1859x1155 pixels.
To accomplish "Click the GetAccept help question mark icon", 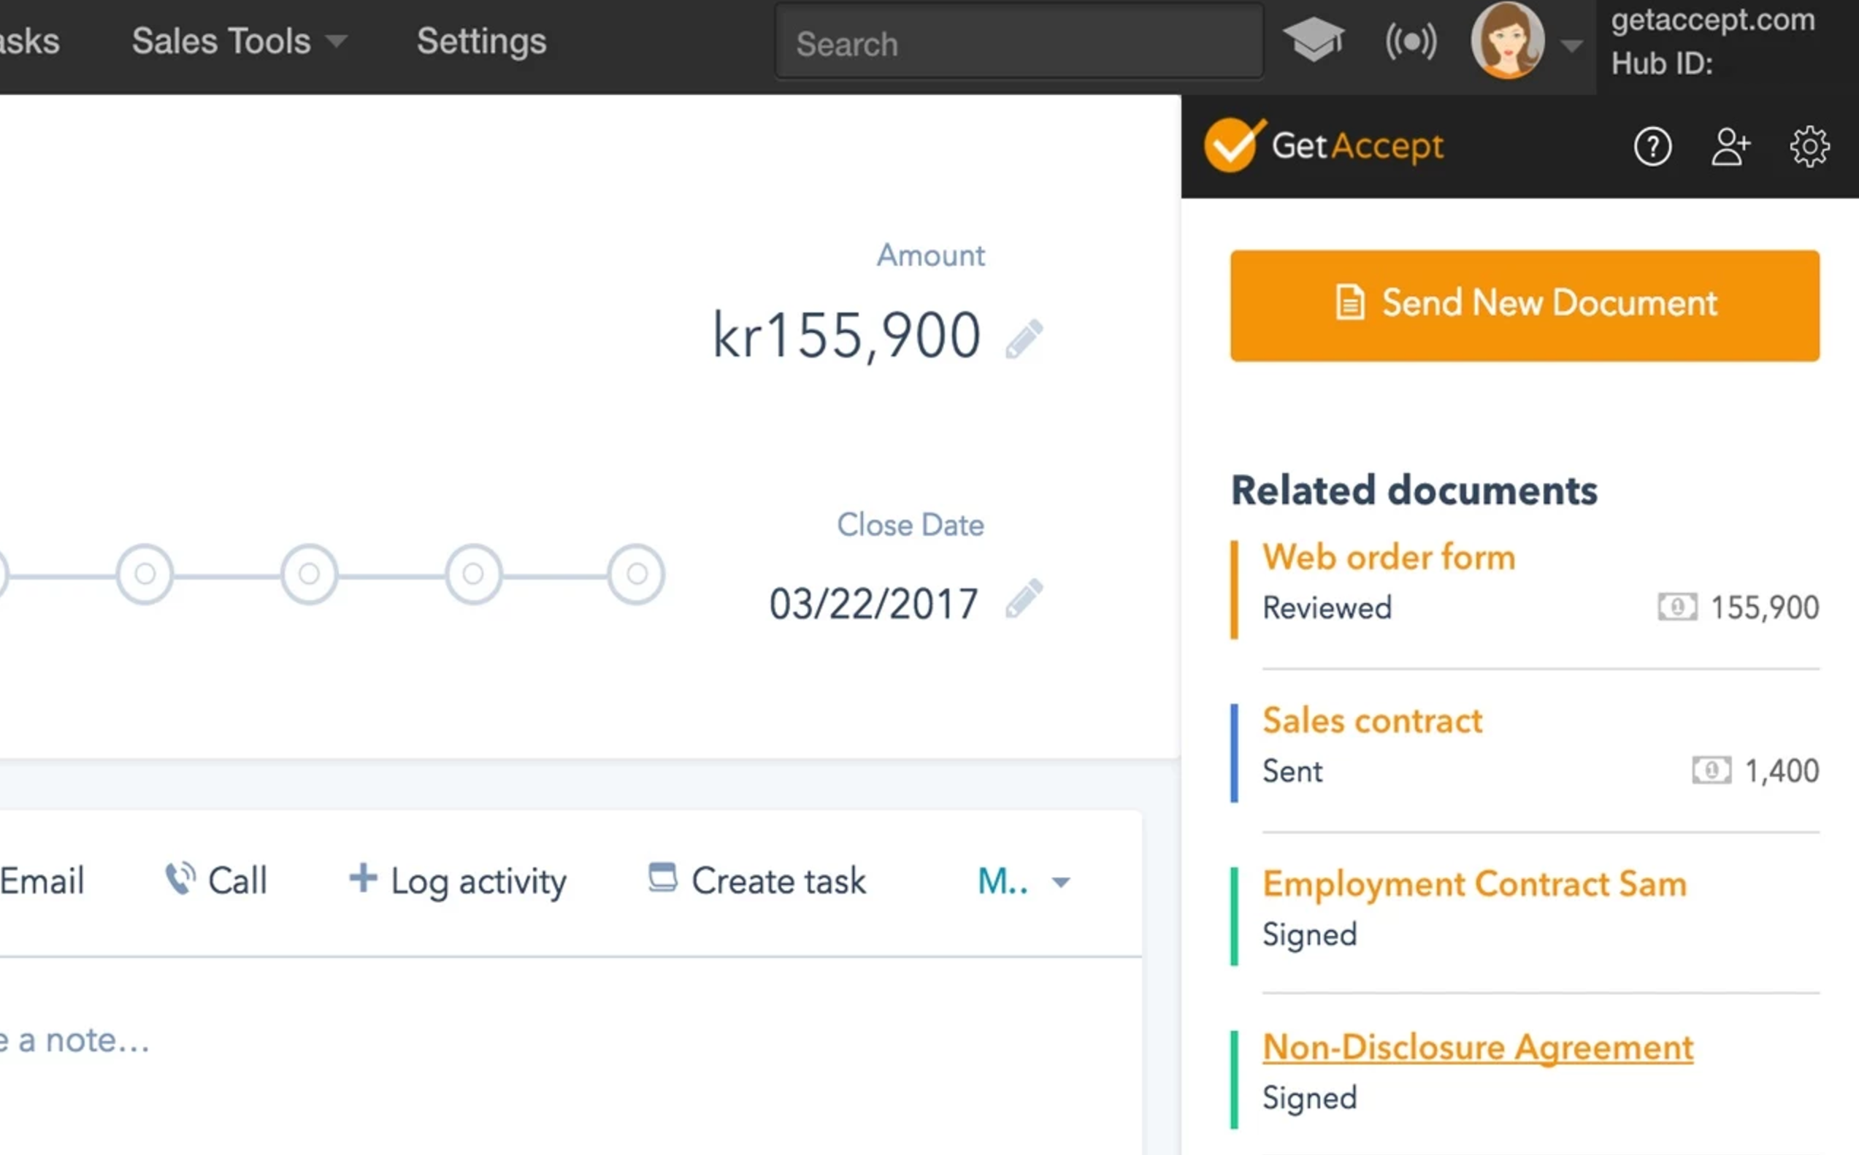I will point(1652,147).
